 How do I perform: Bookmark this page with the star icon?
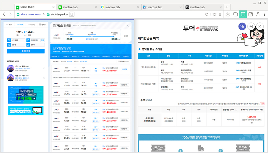point(220,14)
